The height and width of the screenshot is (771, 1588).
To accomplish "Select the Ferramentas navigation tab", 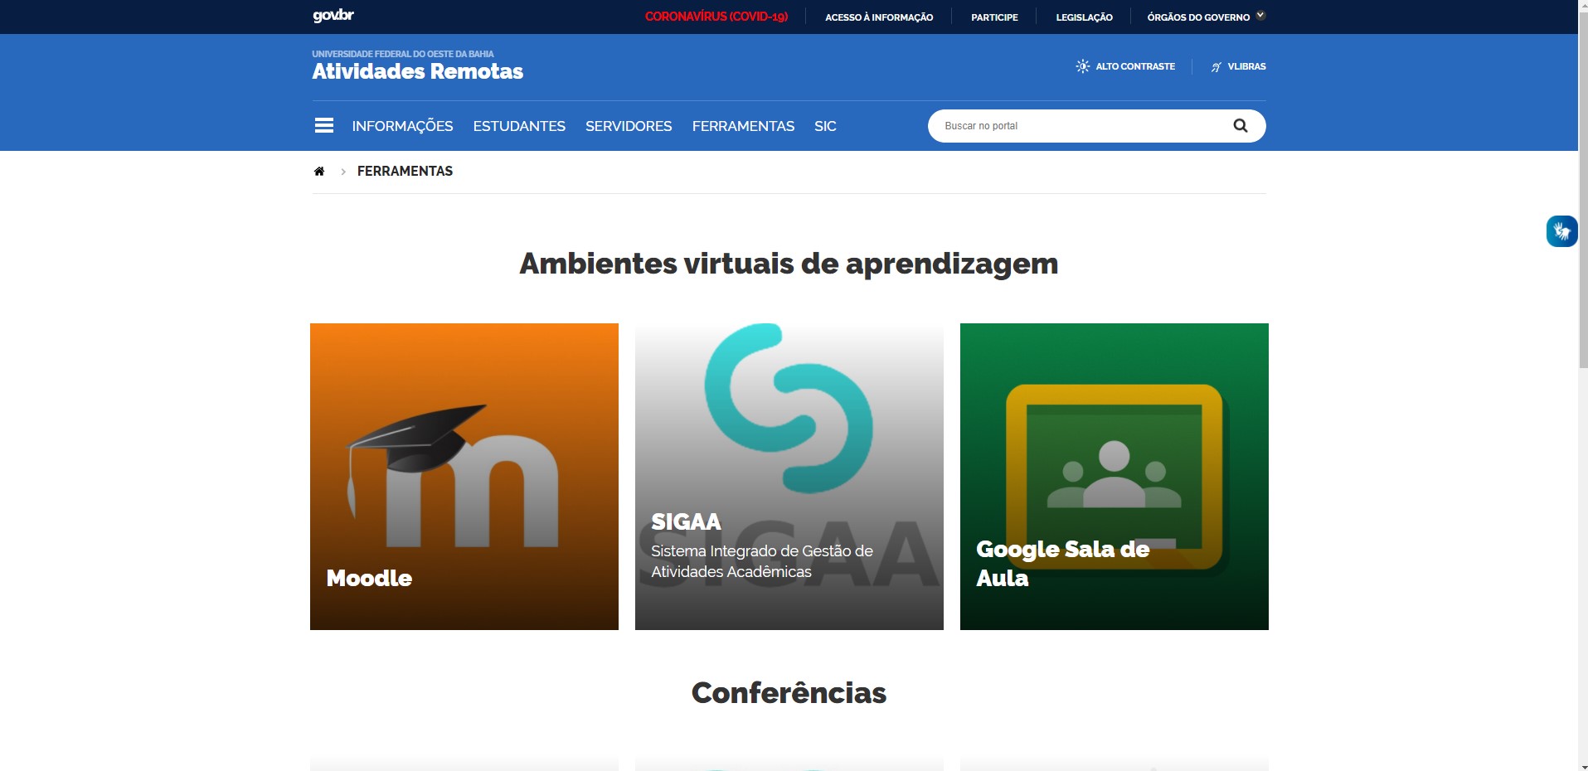I will coord(743,125).
